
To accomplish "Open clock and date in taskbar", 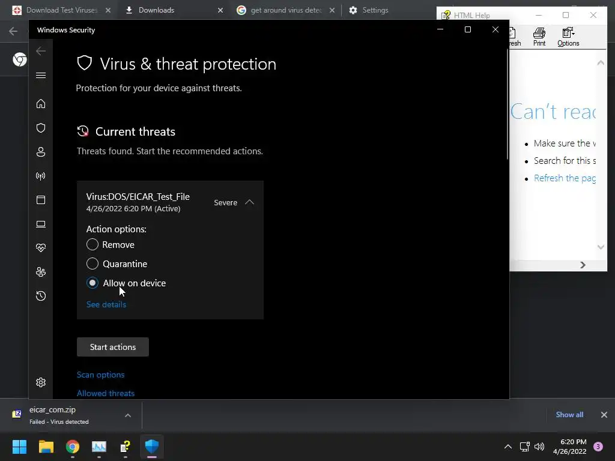I will (570, 447).
